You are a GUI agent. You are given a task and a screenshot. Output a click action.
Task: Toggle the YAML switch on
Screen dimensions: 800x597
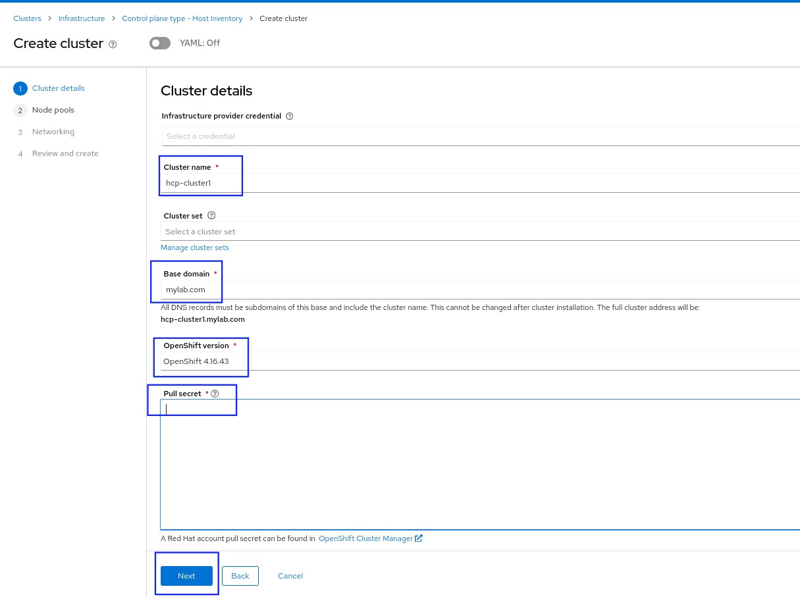pos(160,43)
